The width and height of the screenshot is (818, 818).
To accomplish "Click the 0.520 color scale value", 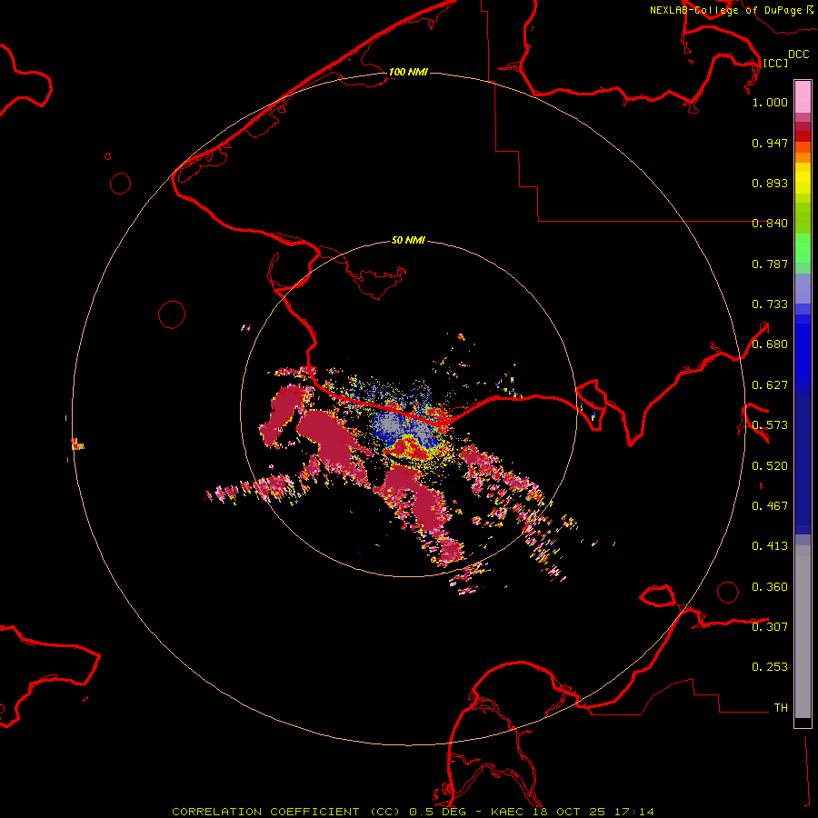I will tap(770, 466).
